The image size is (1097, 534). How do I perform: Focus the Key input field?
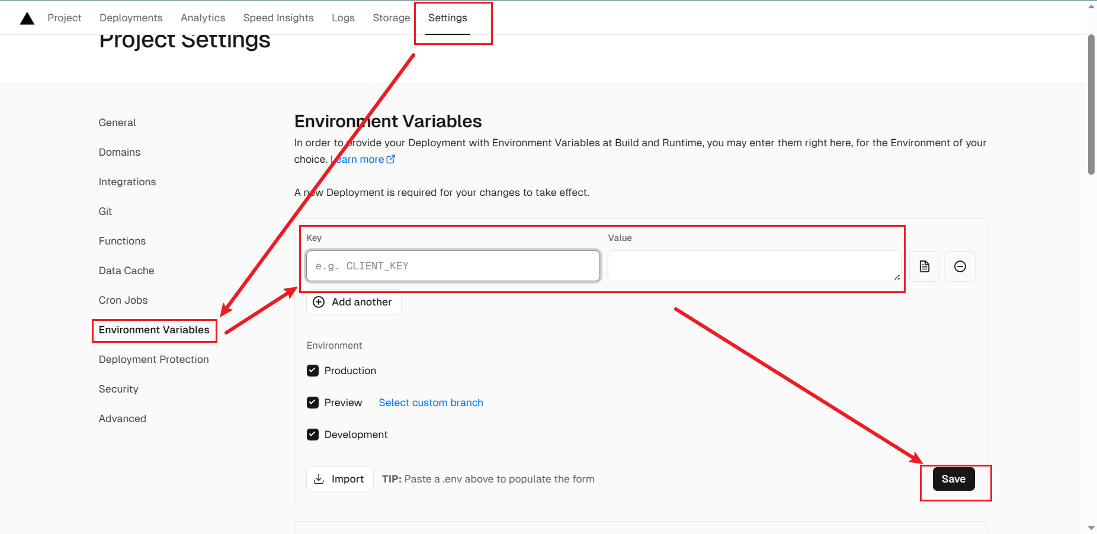click(453, 266)
